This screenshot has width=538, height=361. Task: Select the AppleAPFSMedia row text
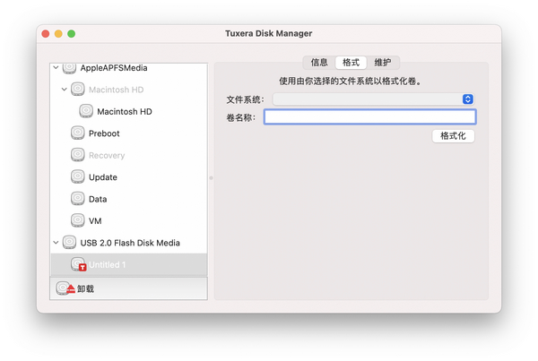pos(114,68)
